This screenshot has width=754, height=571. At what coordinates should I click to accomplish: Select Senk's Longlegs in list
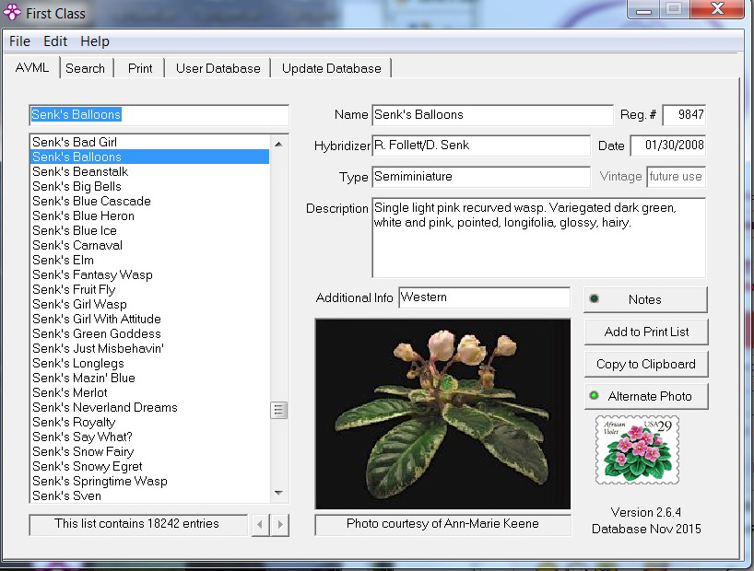pos(149,364)
